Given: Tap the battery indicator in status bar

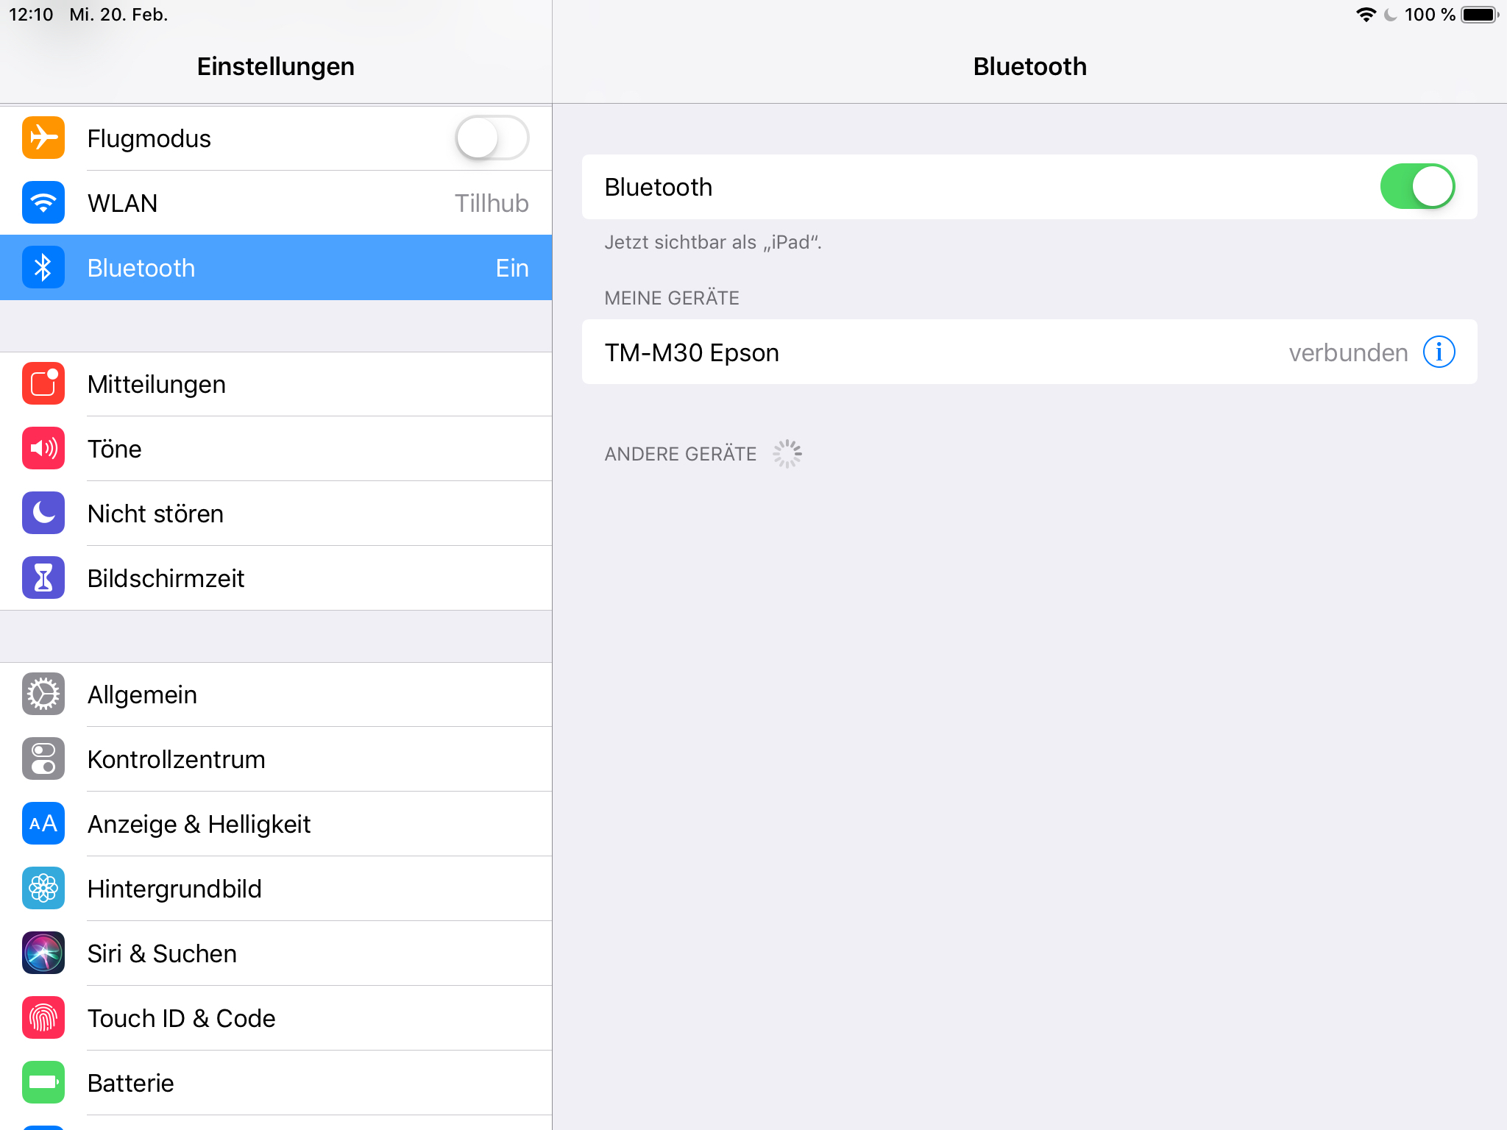Looking at the screenshot, I should tap(1479, 15).
